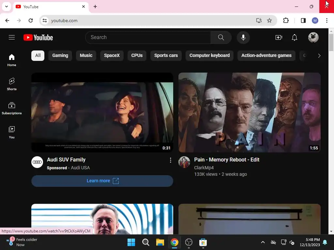The height and width of the screenshot is (250, 334).
Task: Bookmark this page with the star
Action: tap(269, 21)
